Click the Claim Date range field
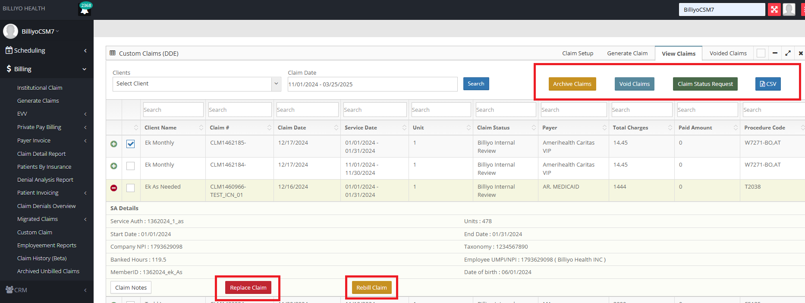The image size is (805, 303). [x=373, y=84]
